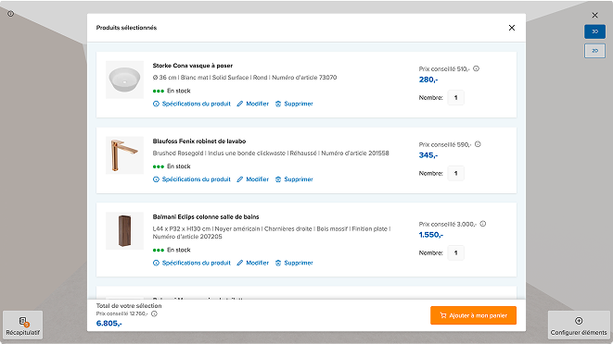The width and height of the screenshot is (613, 344).
Task: Click info icon beside Prix conseillé 590
Action: [x=478, y=144]
